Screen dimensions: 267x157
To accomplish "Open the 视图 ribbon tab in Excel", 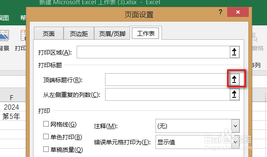I will pos(4,17).
